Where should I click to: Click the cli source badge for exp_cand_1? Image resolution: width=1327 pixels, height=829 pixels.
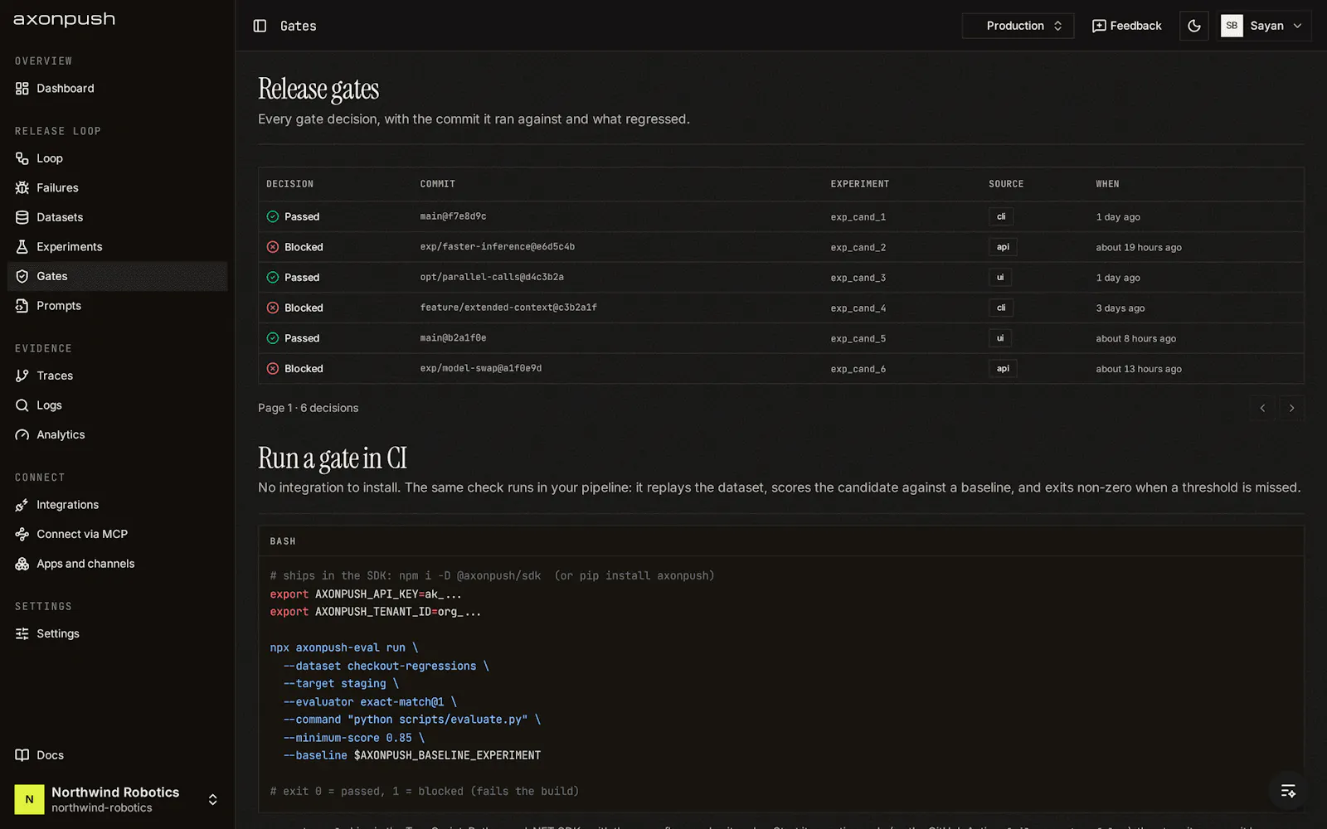pos(1001,216)
